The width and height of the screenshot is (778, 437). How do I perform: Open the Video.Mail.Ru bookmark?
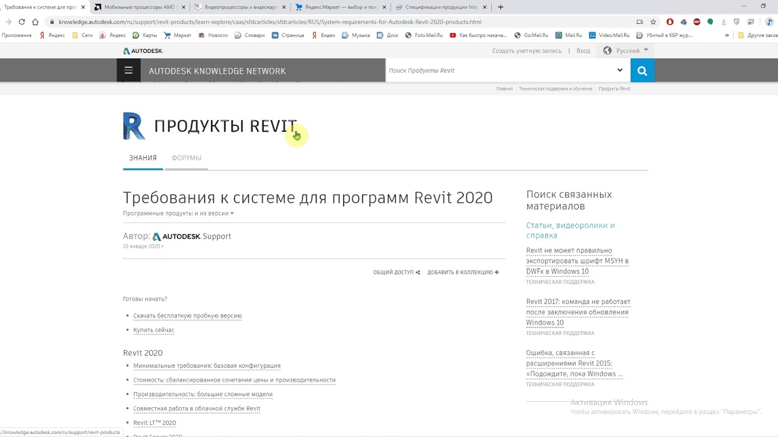tap(609, 35)
